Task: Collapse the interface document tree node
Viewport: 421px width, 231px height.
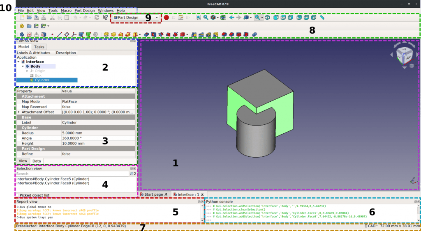Action: coord(19,62)
